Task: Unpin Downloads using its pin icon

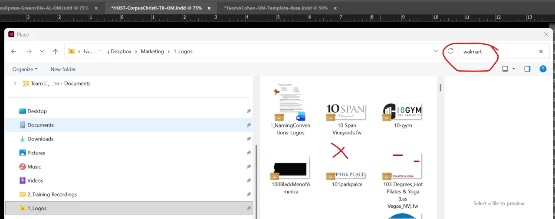Action: click(249, 139)
